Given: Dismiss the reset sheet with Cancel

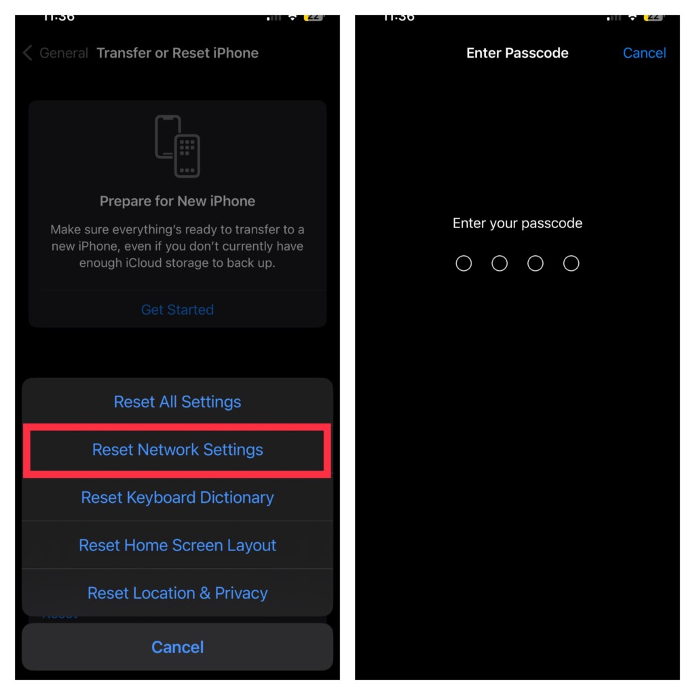Looking at the screenshot, I should (x=177, y=647).
